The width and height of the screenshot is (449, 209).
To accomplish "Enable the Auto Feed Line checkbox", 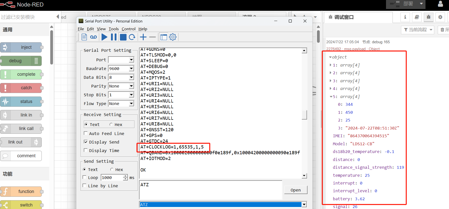I will pos(86,133).
